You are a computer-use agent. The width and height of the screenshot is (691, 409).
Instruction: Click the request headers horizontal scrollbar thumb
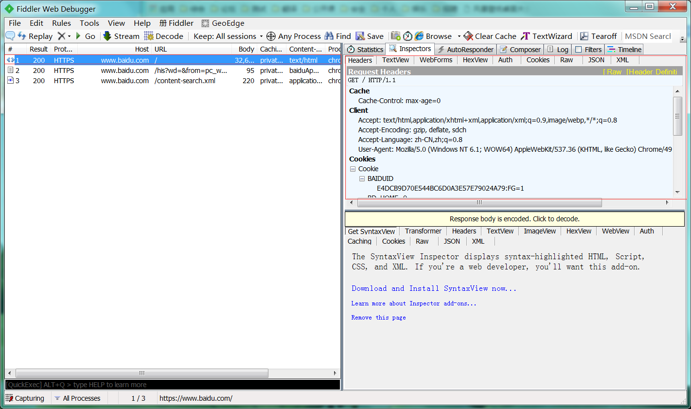coord(479,202)
